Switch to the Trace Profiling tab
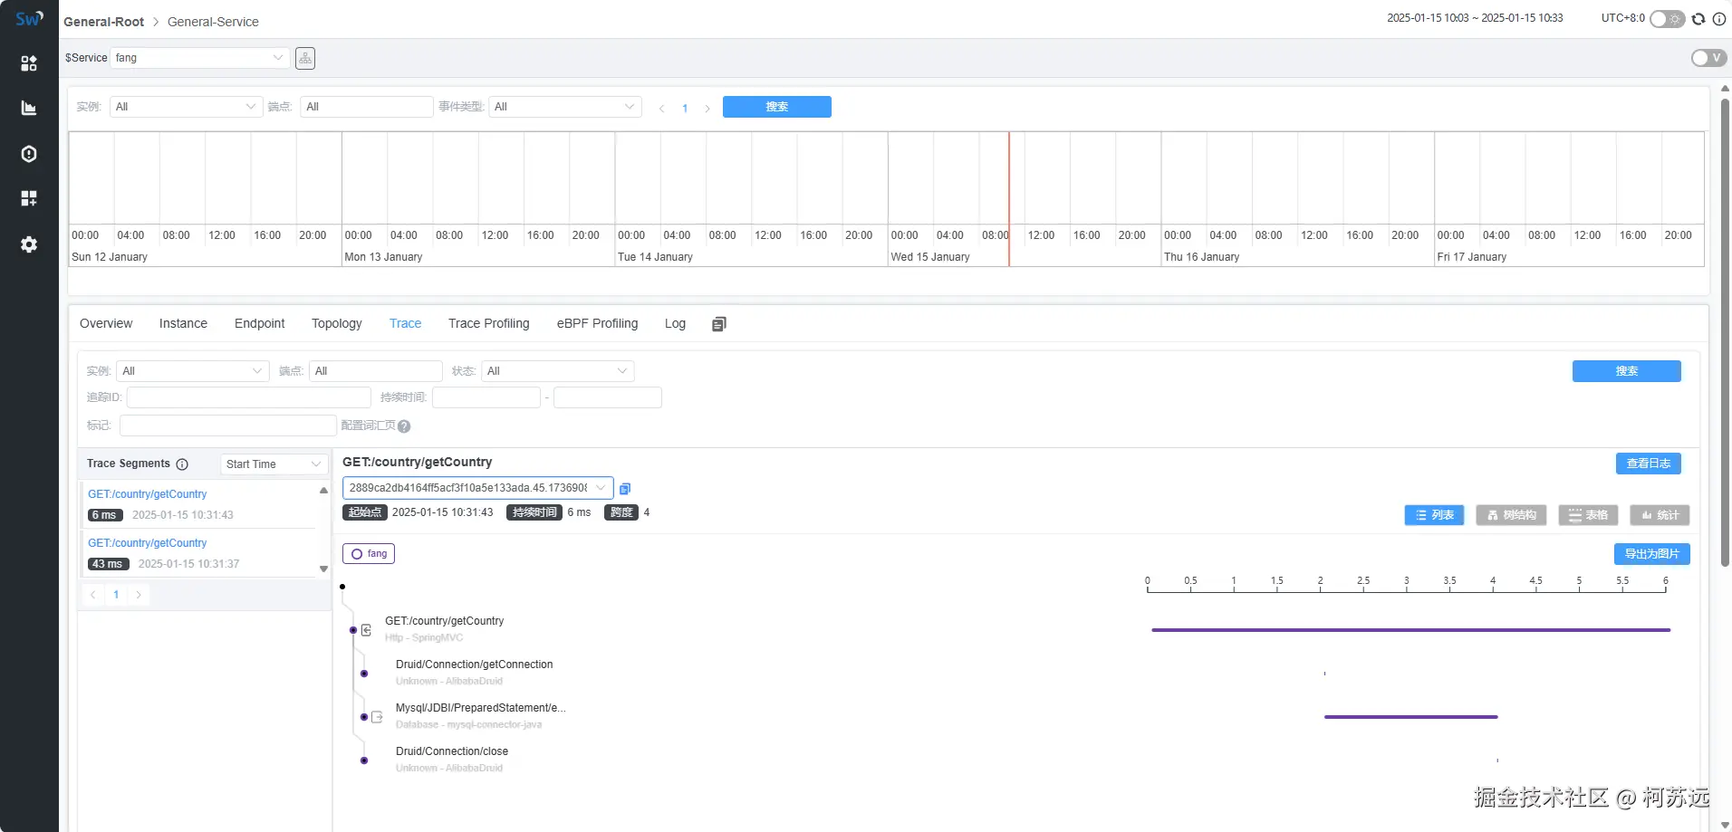Image resolution: width=1732 pixels, height=832 pixels. [x=489, y=324]
